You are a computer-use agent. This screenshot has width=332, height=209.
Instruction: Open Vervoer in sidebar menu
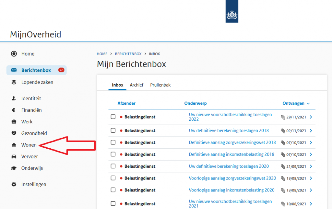30,157
